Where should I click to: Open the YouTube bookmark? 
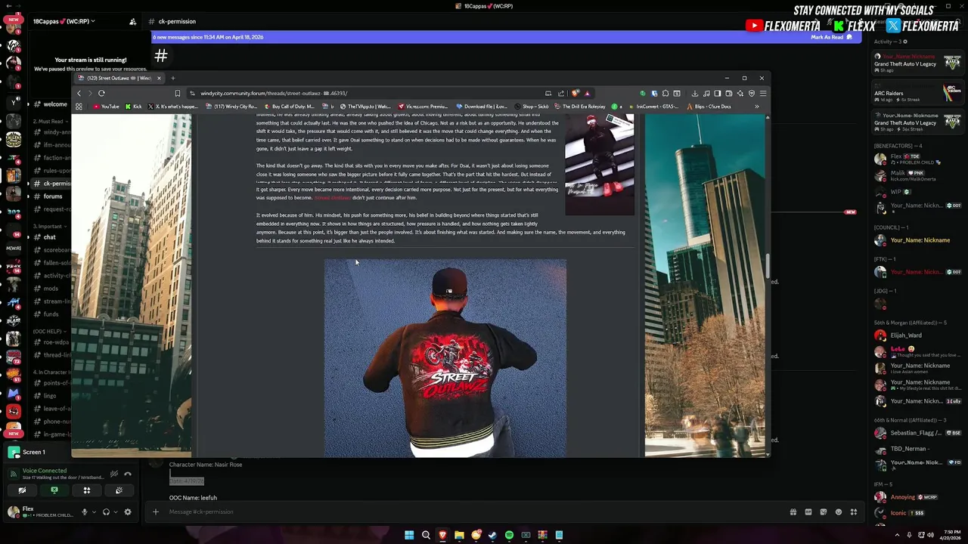coord(106,107)
